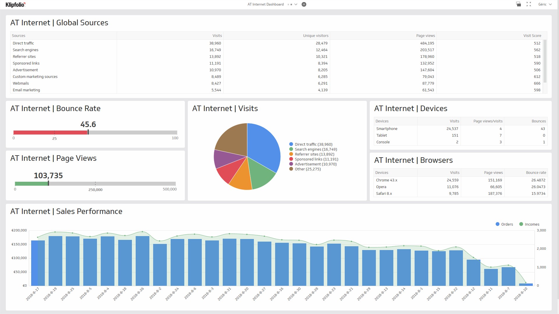559x314 pixels.
Task: Select the Safari 8.x browser row
Action: (461, 194)
